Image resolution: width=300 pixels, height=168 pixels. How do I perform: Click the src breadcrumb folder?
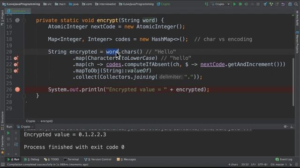coord(47,4)
